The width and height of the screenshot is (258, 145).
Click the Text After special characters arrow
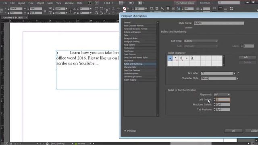238,72
